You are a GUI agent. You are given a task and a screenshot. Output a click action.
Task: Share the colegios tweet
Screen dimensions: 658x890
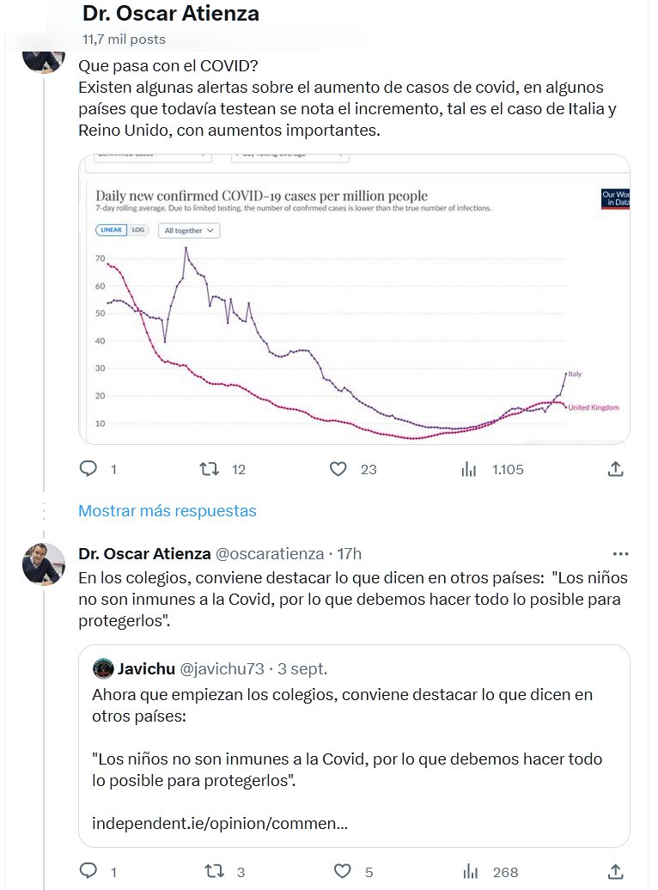tap(615, 871)
